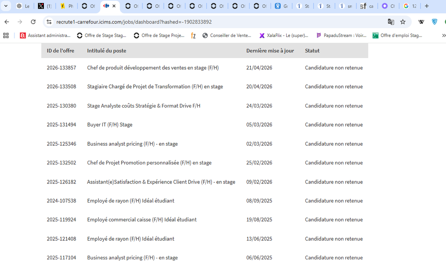Click status of the 19/08/2025 row
This screenshot has width=446, height=262.
334,220
